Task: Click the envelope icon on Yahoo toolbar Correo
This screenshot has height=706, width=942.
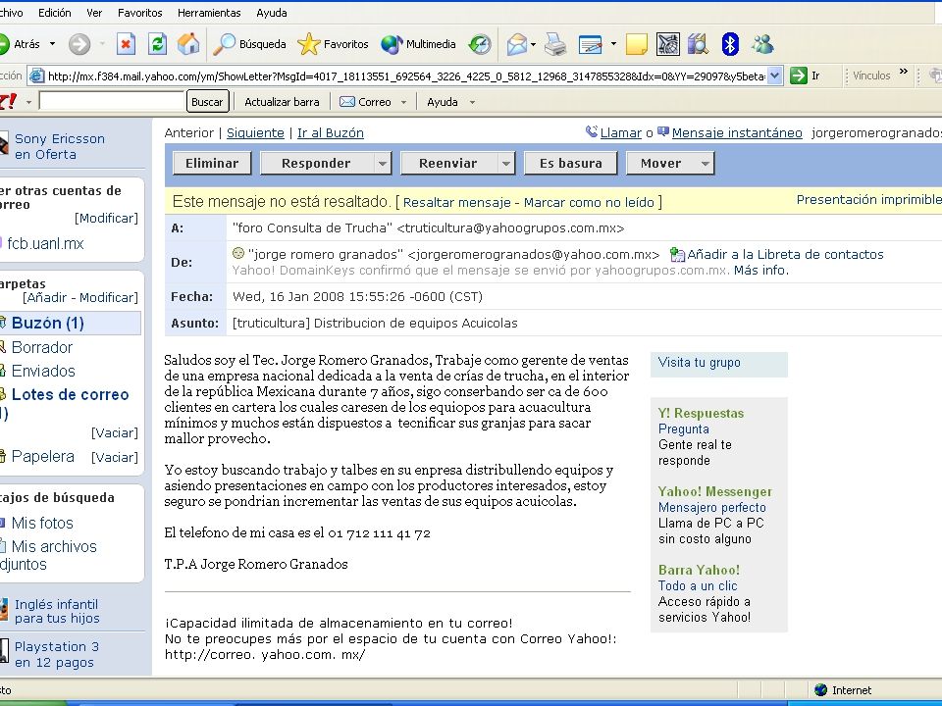Action: (347, 102)
